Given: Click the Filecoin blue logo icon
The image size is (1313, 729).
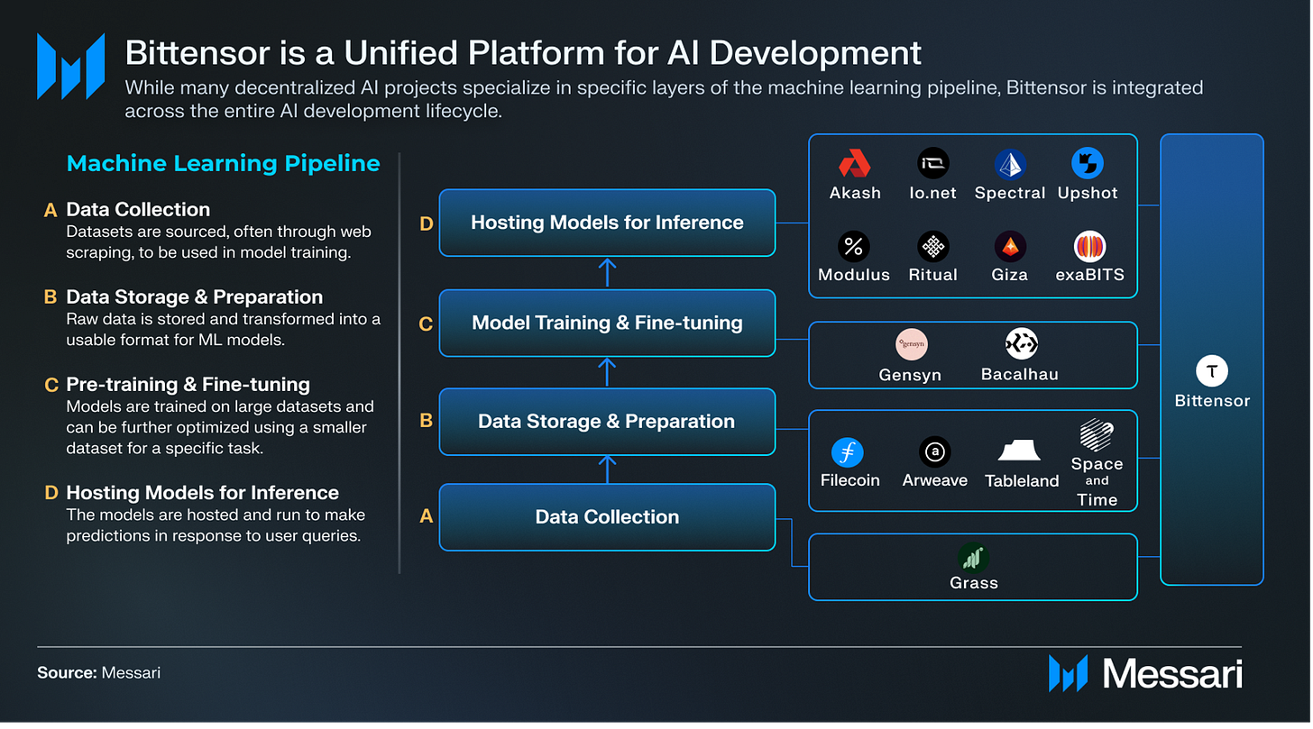Looking at the screenshot, I should click(x=849, y=451).
